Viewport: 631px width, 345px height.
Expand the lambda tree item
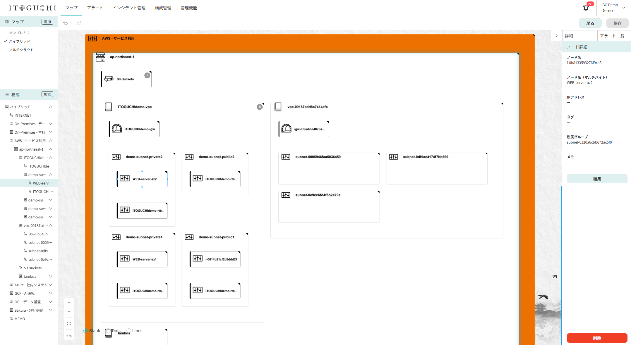pos(51,276)
